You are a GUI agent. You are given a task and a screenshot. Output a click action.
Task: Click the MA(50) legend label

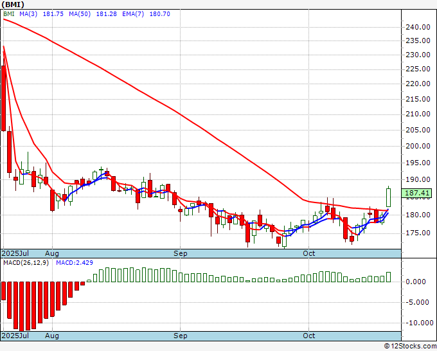[x=80, y=14]
